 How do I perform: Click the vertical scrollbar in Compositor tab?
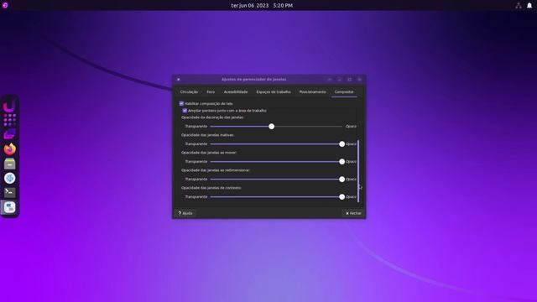358,171
